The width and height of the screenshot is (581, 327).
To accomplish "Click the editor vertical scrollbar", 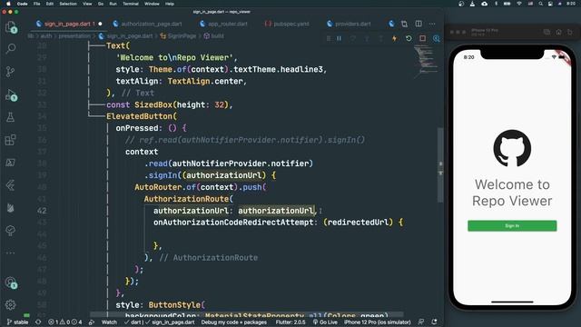I will pos(440,165).
